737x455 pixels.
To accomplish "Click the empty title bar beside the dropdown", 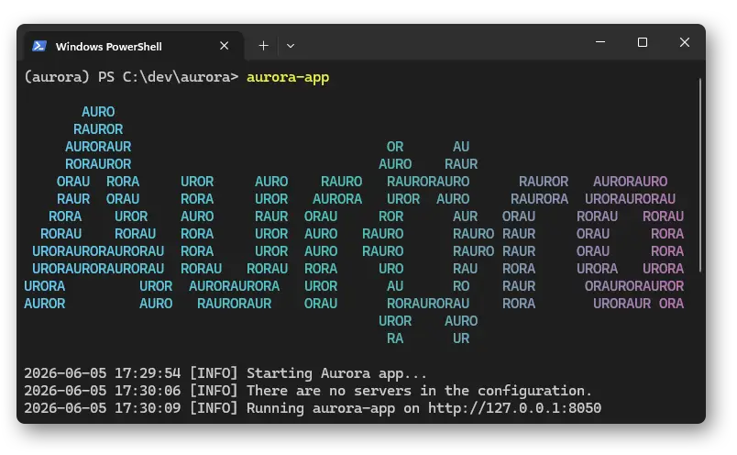I will (442, 46).
